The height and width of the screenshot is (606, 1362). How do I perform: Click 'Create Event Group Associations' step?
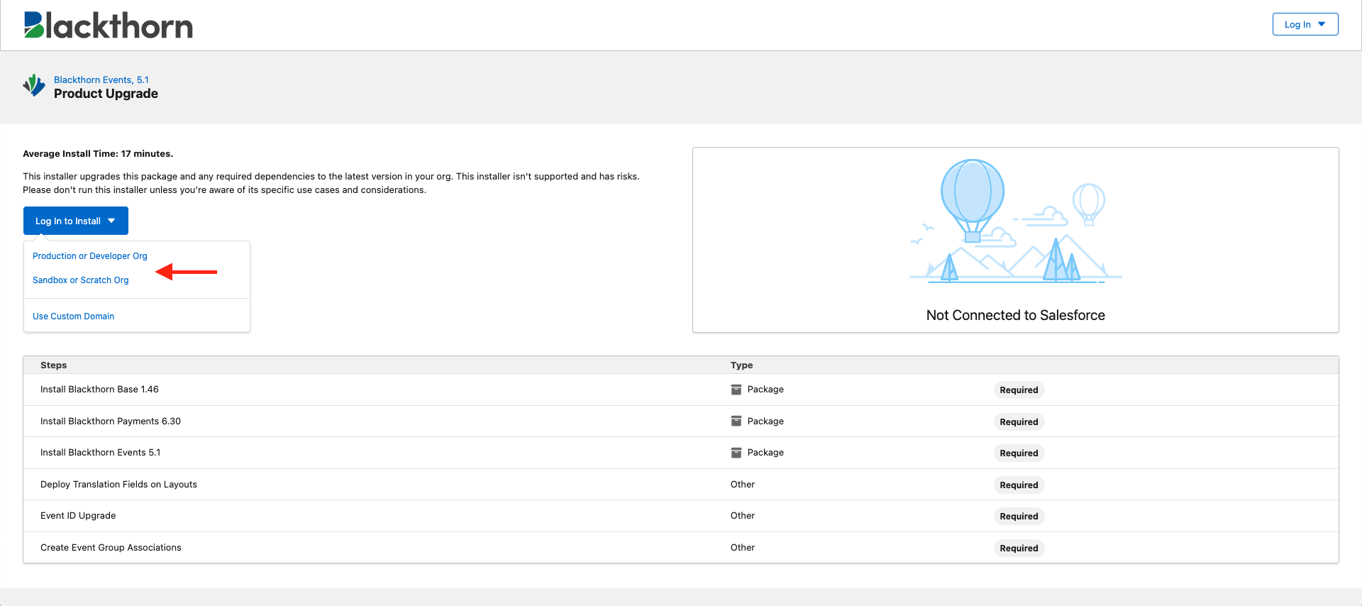click(x=111, y=548)
